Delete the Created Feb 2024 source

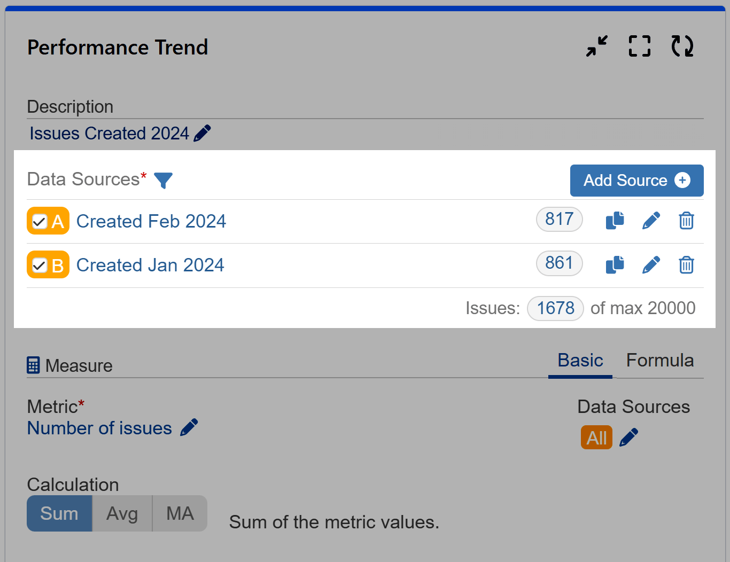point(686,220)
